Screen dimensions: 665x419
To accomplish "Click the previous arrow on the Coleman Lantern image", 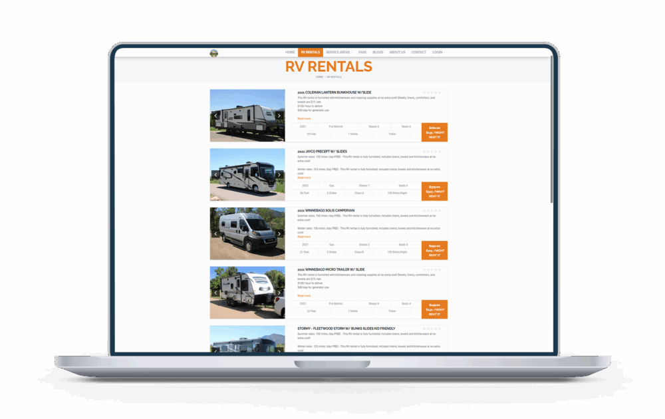I will pyautogui.click(x=214, y=116).
